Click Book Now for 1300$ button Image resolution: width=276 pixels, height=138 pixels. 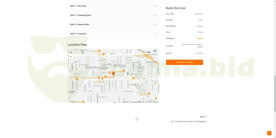click(184, 62)
